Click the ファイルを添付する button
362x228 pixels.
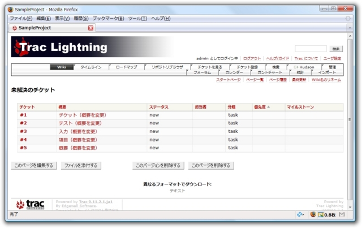[x=81, y=165]
